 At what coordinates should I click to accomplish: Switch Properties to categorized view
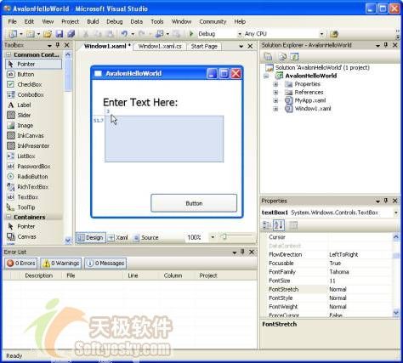(x=267, y=225)
